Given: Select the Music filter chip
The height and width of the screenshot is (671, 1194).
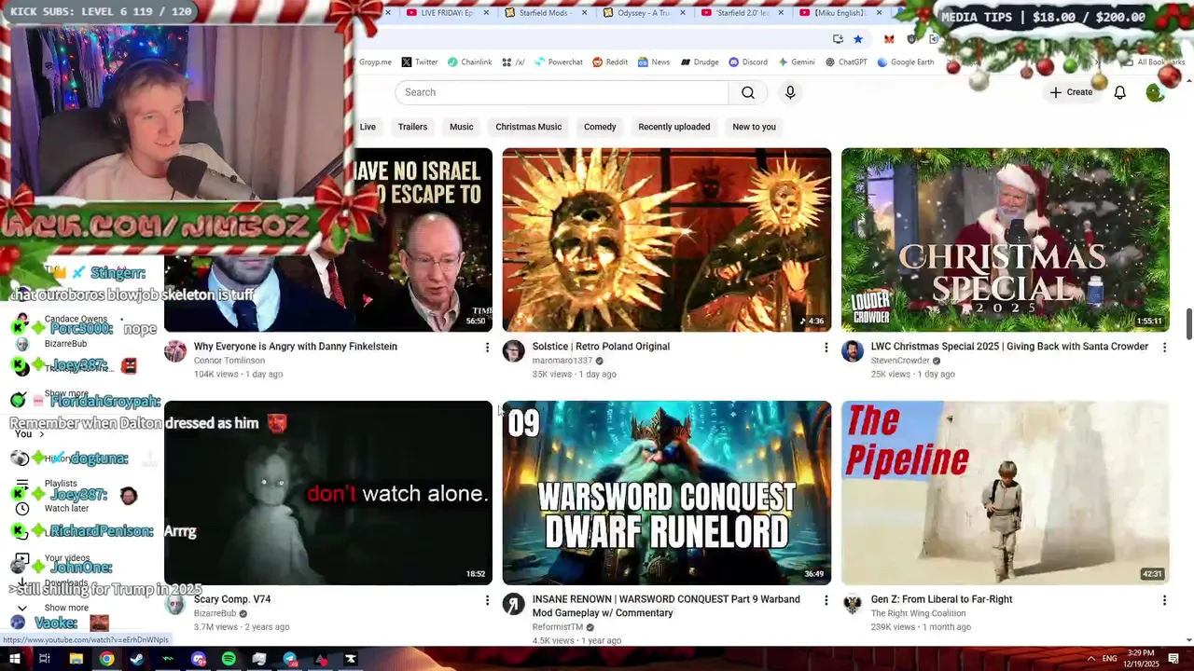Looking at the screenshot, I should tap(462, 127).
